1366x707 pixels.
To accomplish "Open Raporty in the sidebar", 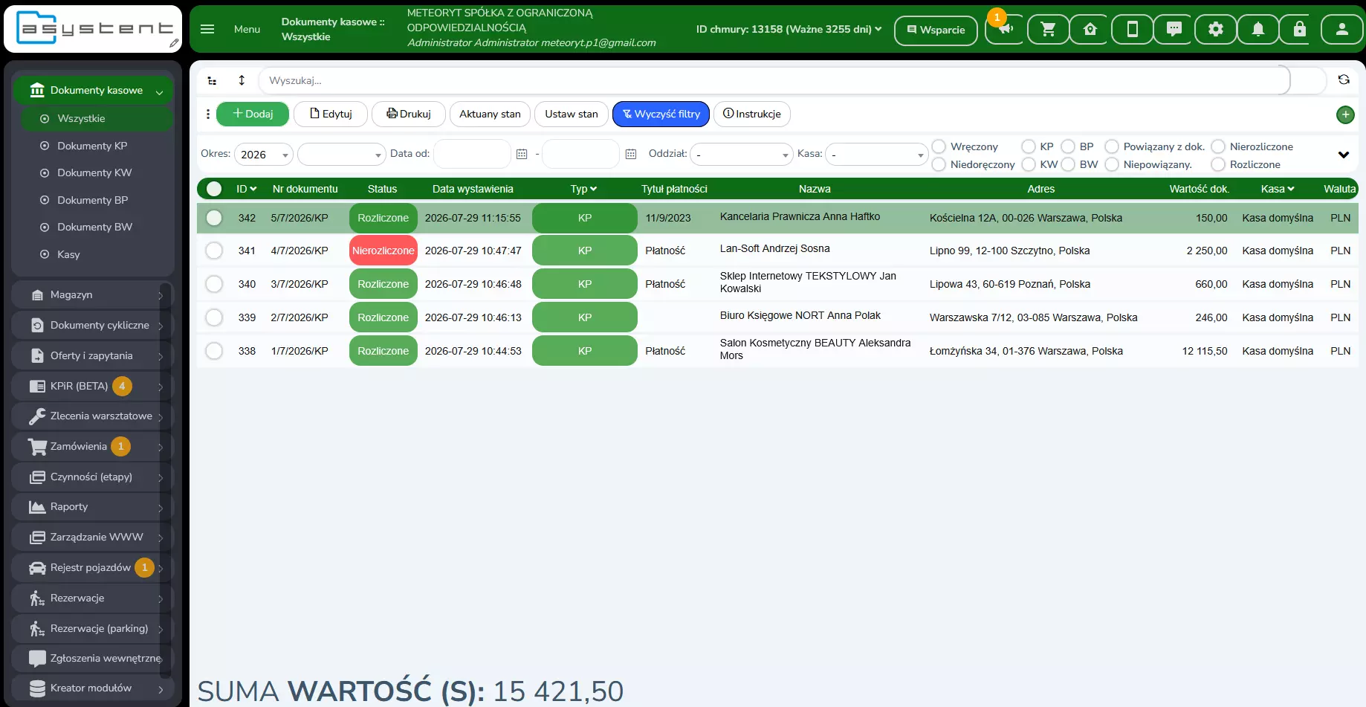I will click(x=92, y=507).
